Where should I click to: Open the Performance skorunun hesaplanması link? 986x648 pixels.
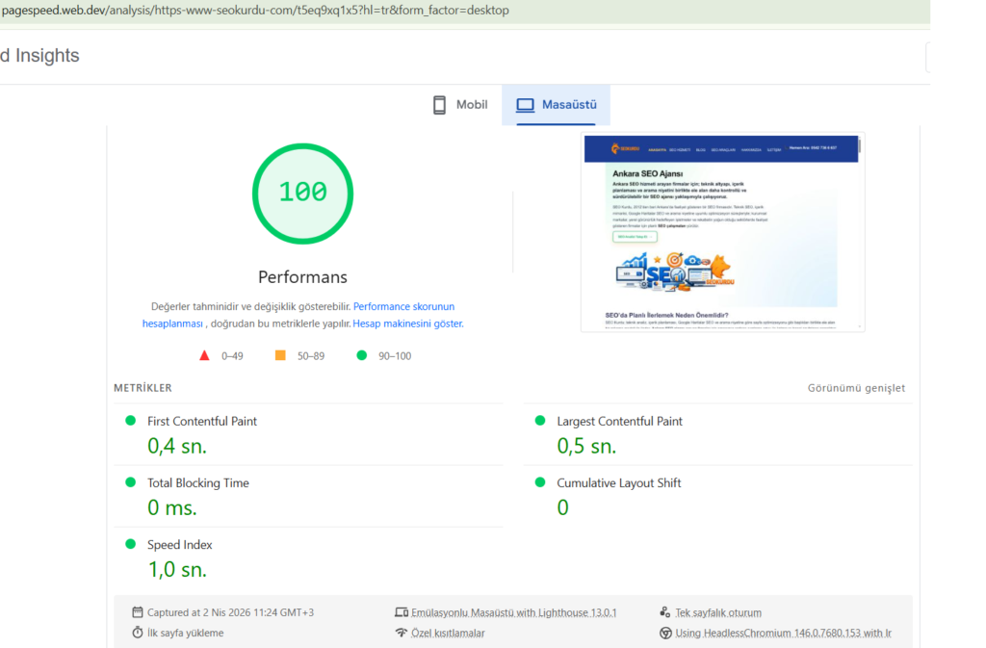tap(298, 315)
